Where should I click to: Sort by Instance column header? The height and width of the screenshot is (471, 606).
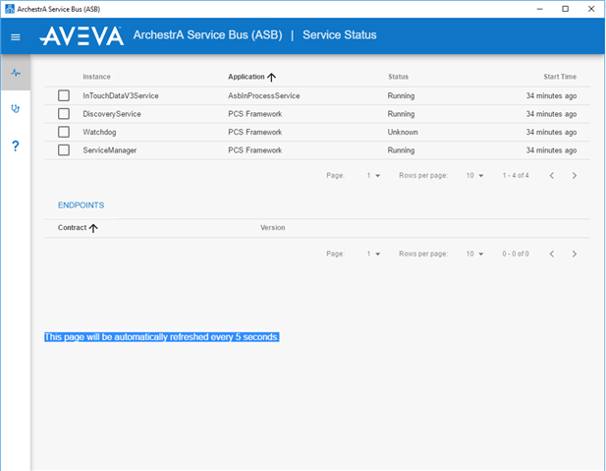(x=96, y=77)
